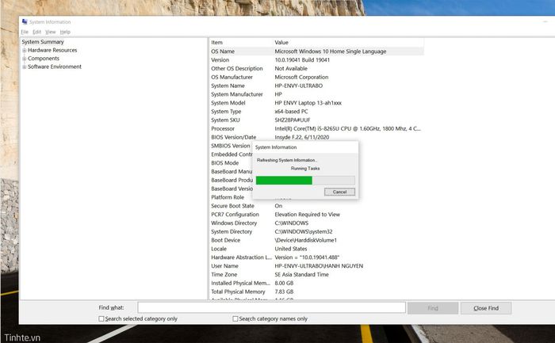
Task: Select the System SKU row
Action: coord(316,120)
